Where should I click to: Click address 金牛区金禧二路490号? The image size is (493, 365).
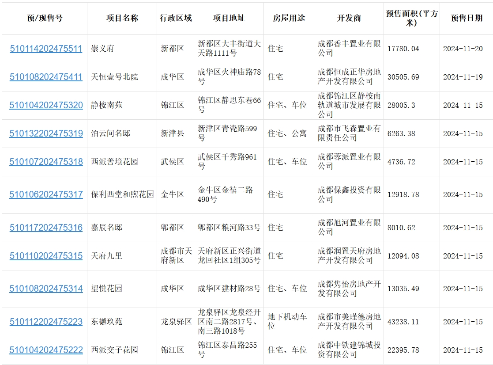226,195
